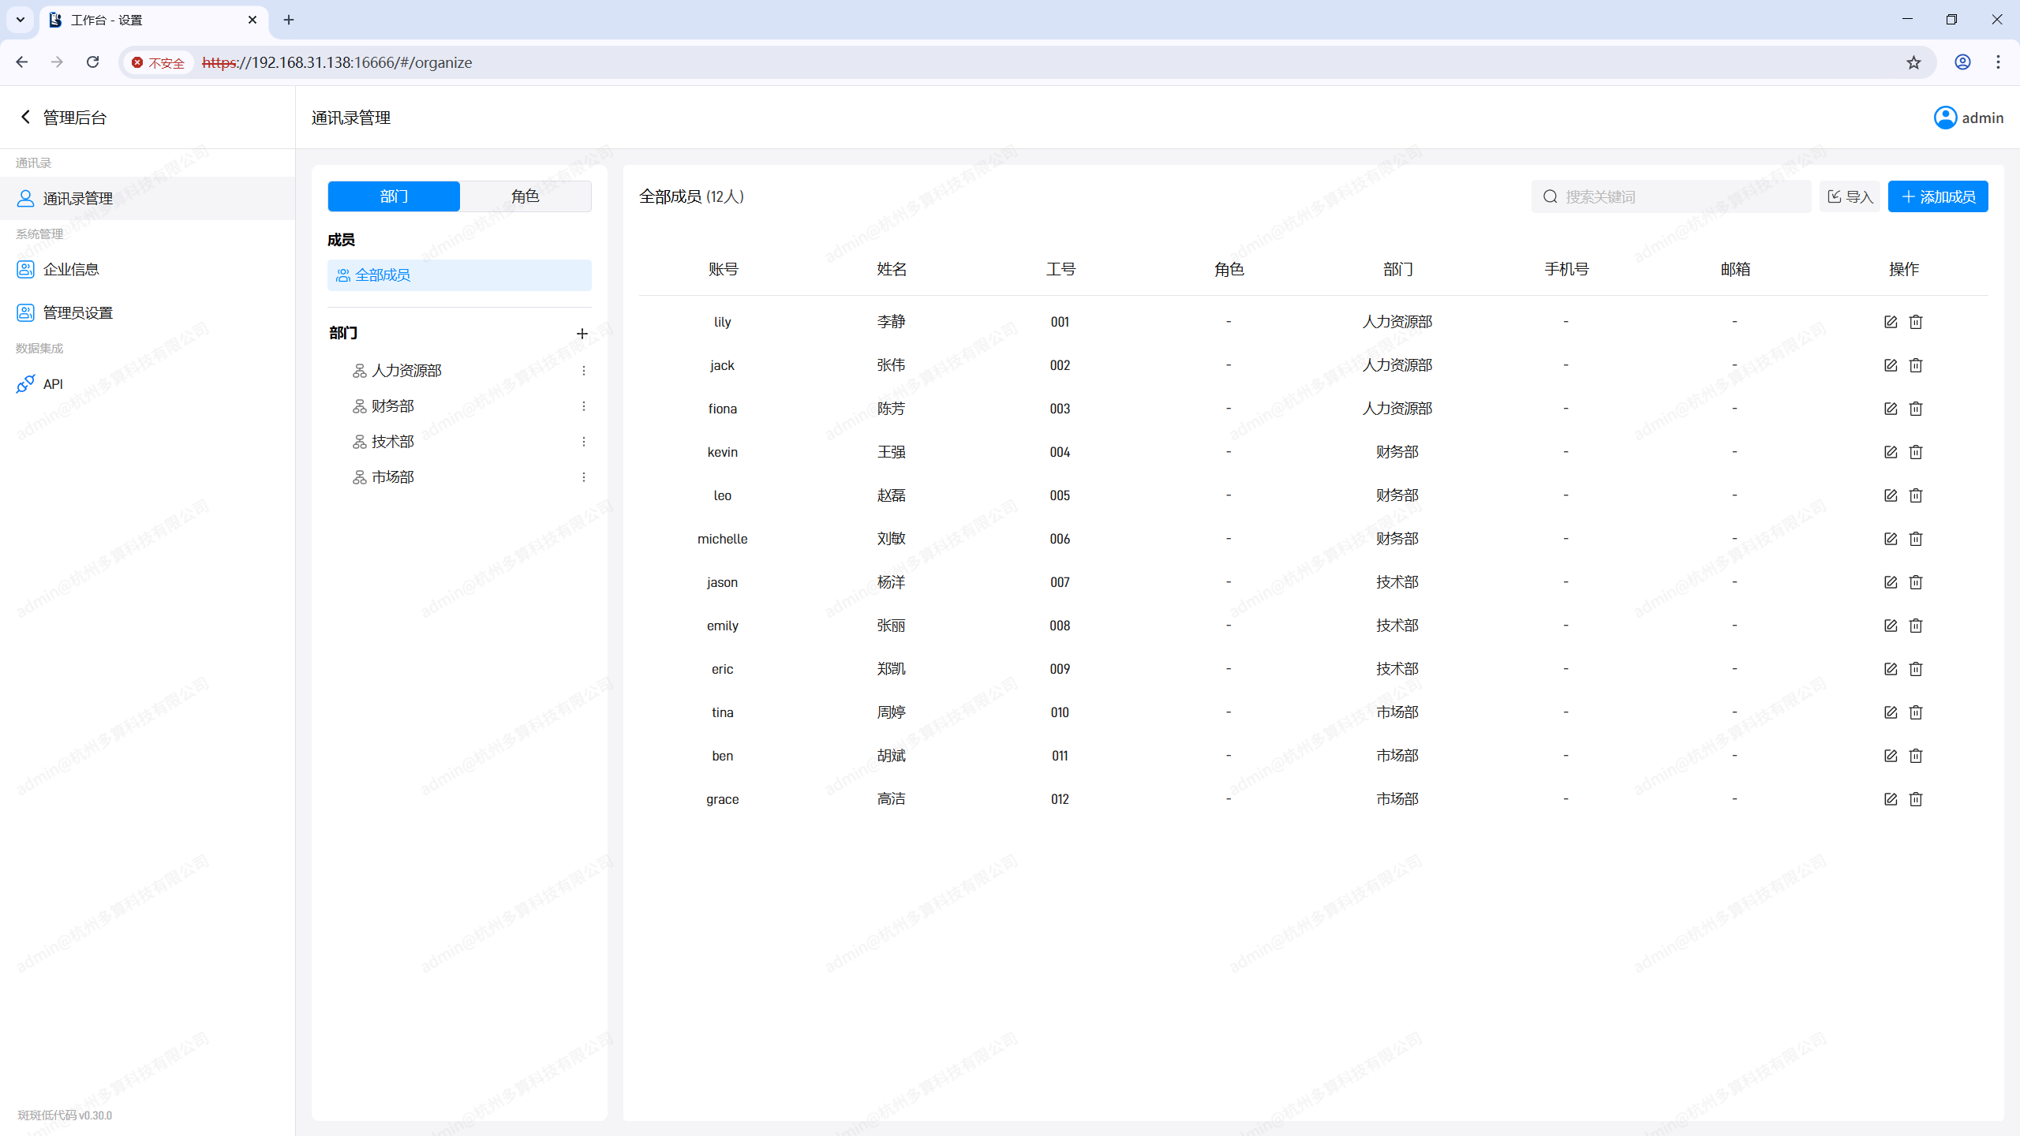Image resolution: width=2020 pixels, height=1136 pixels.
Task: Click the back arrow beside 管理后台
Action: pos(25,118)
